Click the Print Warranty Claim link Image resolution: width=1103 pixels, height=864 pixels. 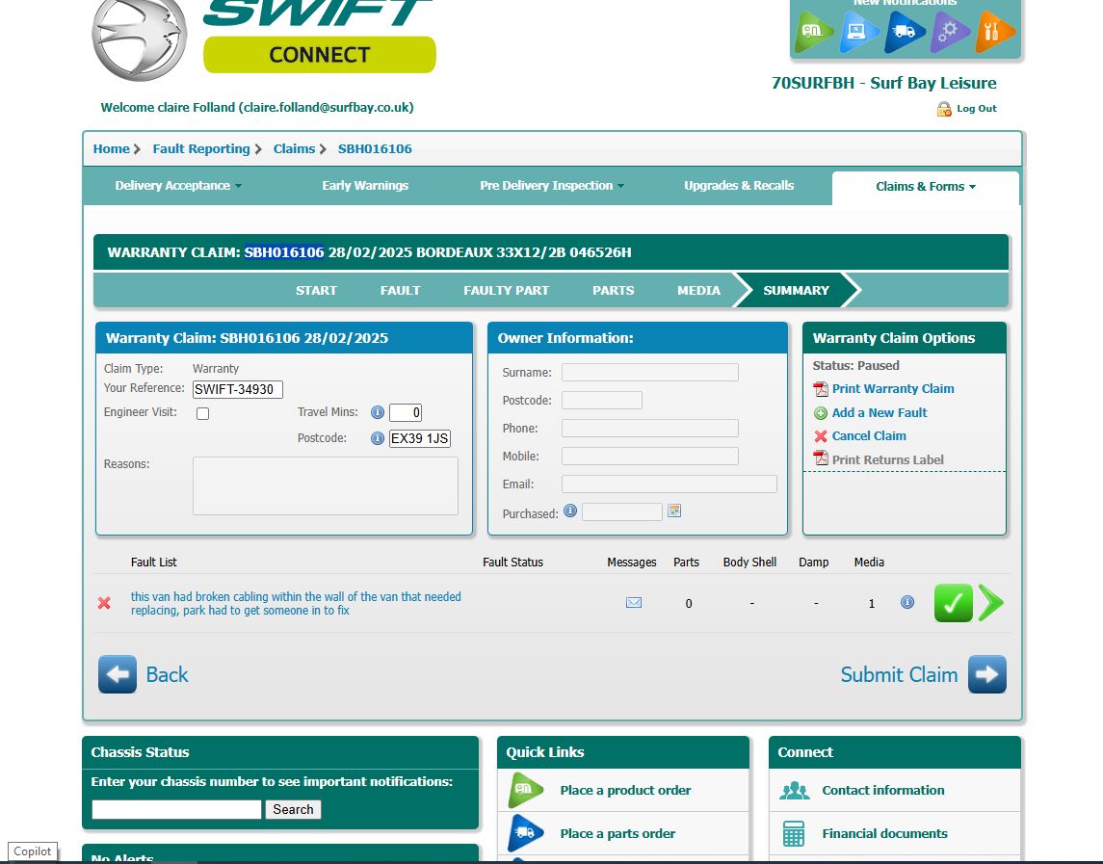(893, 389)
